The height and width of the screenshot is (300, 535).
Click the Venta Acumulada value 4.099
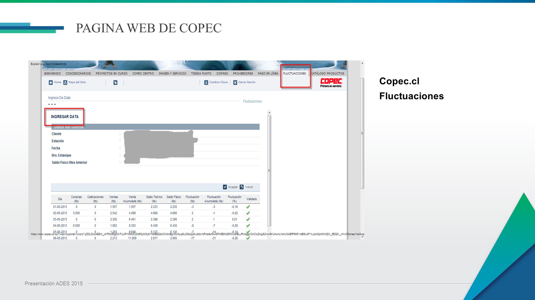click(132, 213)
